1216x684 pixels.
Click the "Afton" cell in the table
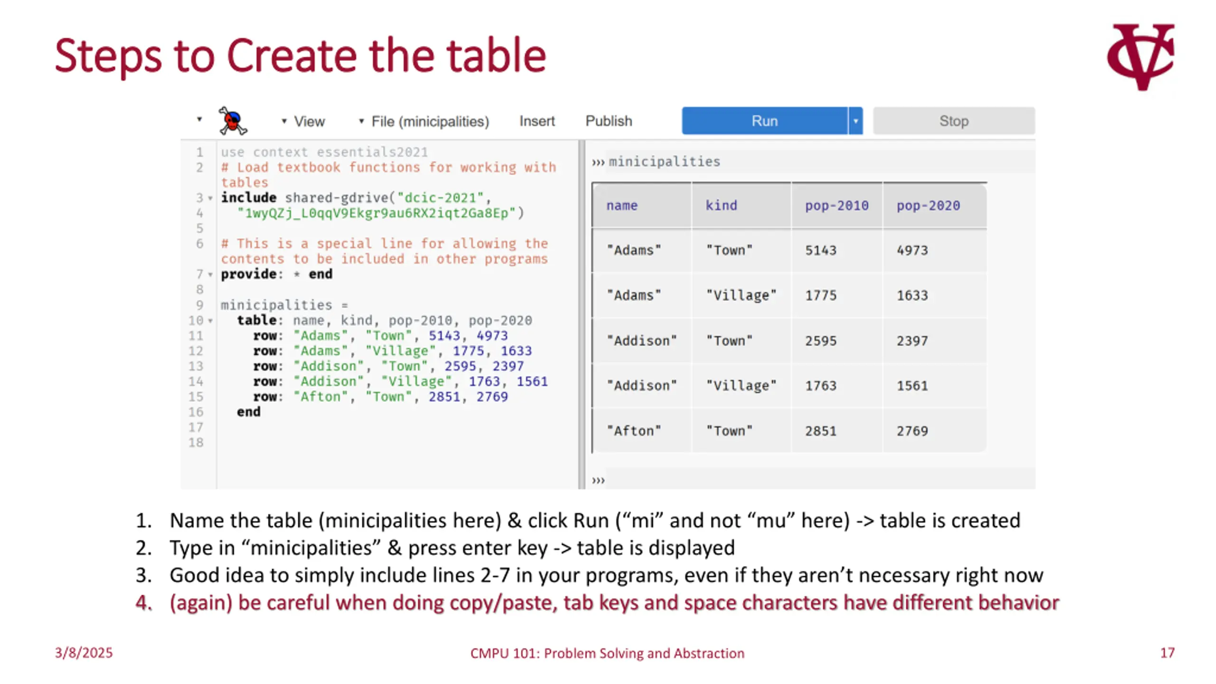click(x=634, y=431)
